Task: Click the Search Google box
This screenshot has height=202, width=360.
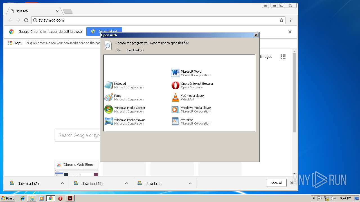Action: coord(77,135)
